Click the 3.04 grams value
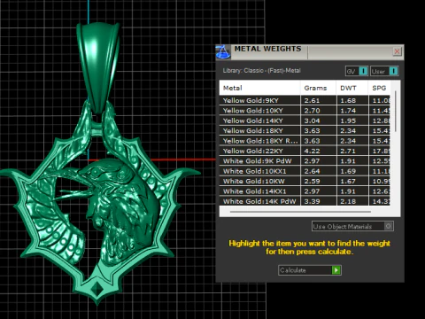The height and width of the screenshot is (319, 425). (x=312, y=121)
